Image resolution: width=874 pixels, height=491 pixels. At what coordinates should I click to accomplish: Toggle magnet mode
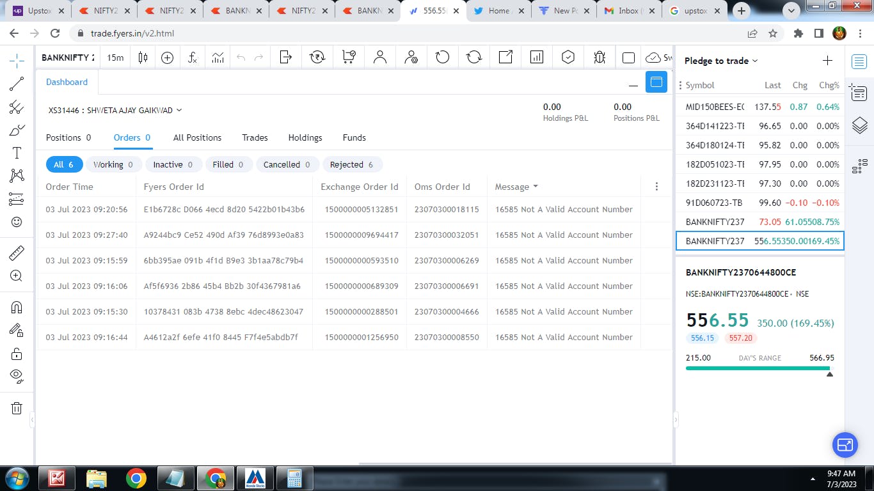tap(17, 307)
